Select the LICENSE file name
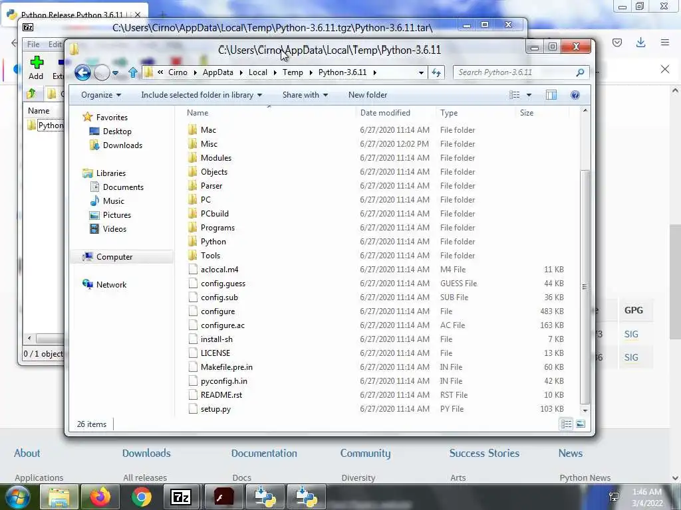The height and width of the screenshot is (510, 681). tap(215, 353)
